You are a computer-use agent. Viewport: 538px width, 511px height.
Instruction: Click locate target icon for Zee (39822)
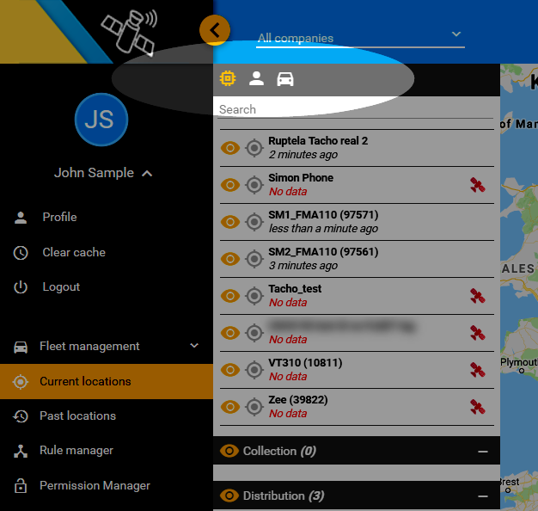254,407
